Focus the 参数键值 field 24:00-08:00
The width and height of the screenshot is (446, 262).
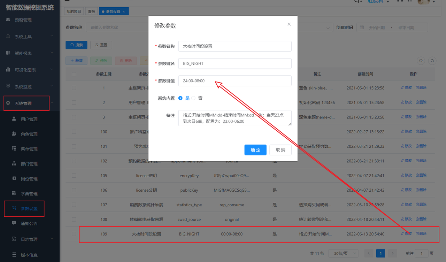pos(235,80)
